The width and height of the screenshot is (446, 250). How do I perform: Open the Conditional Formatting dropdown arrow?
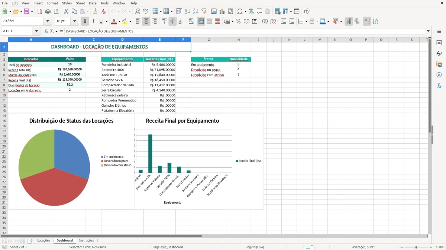pos(341,22)
